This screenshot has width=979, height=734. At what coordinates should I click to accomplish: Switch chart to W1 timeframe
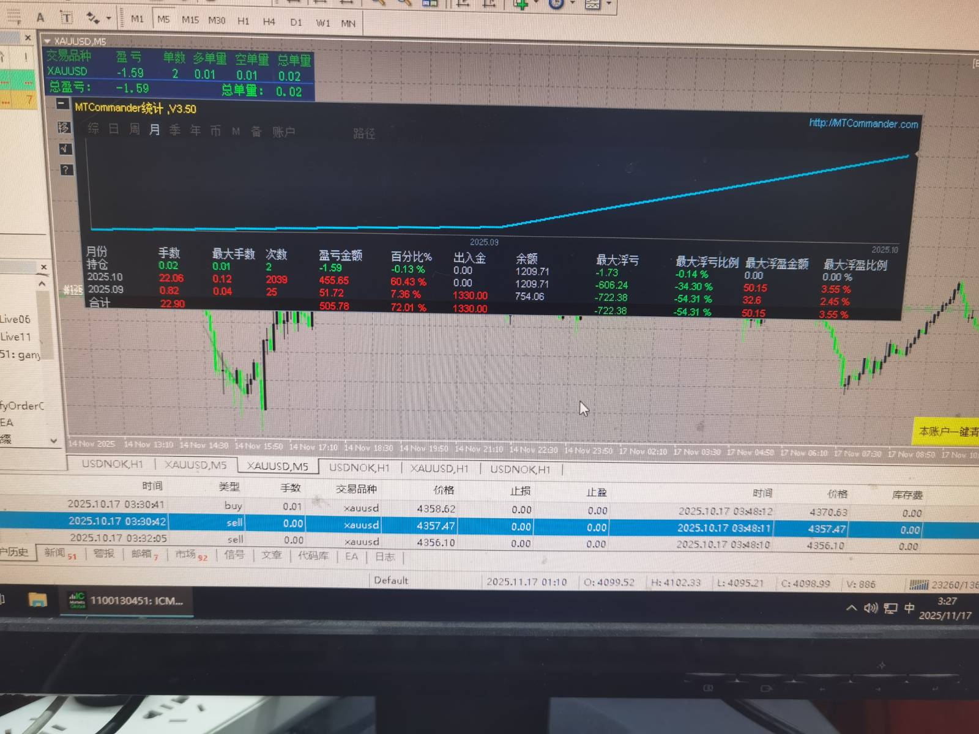tap(323, 23)
